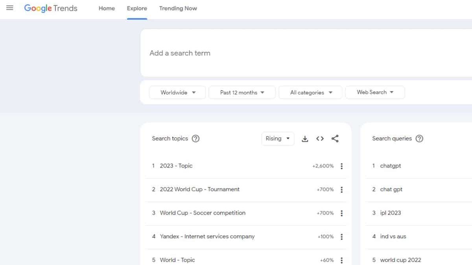
Task: Click the +60% value for World
Action: pyautogui.click(x=327, y=260)
